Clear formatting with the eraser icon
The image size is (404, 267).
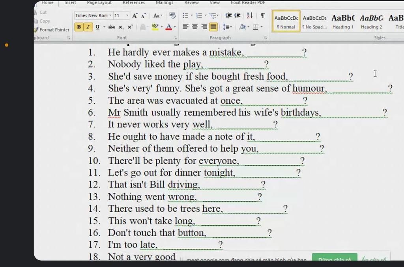tap(172, 15)
